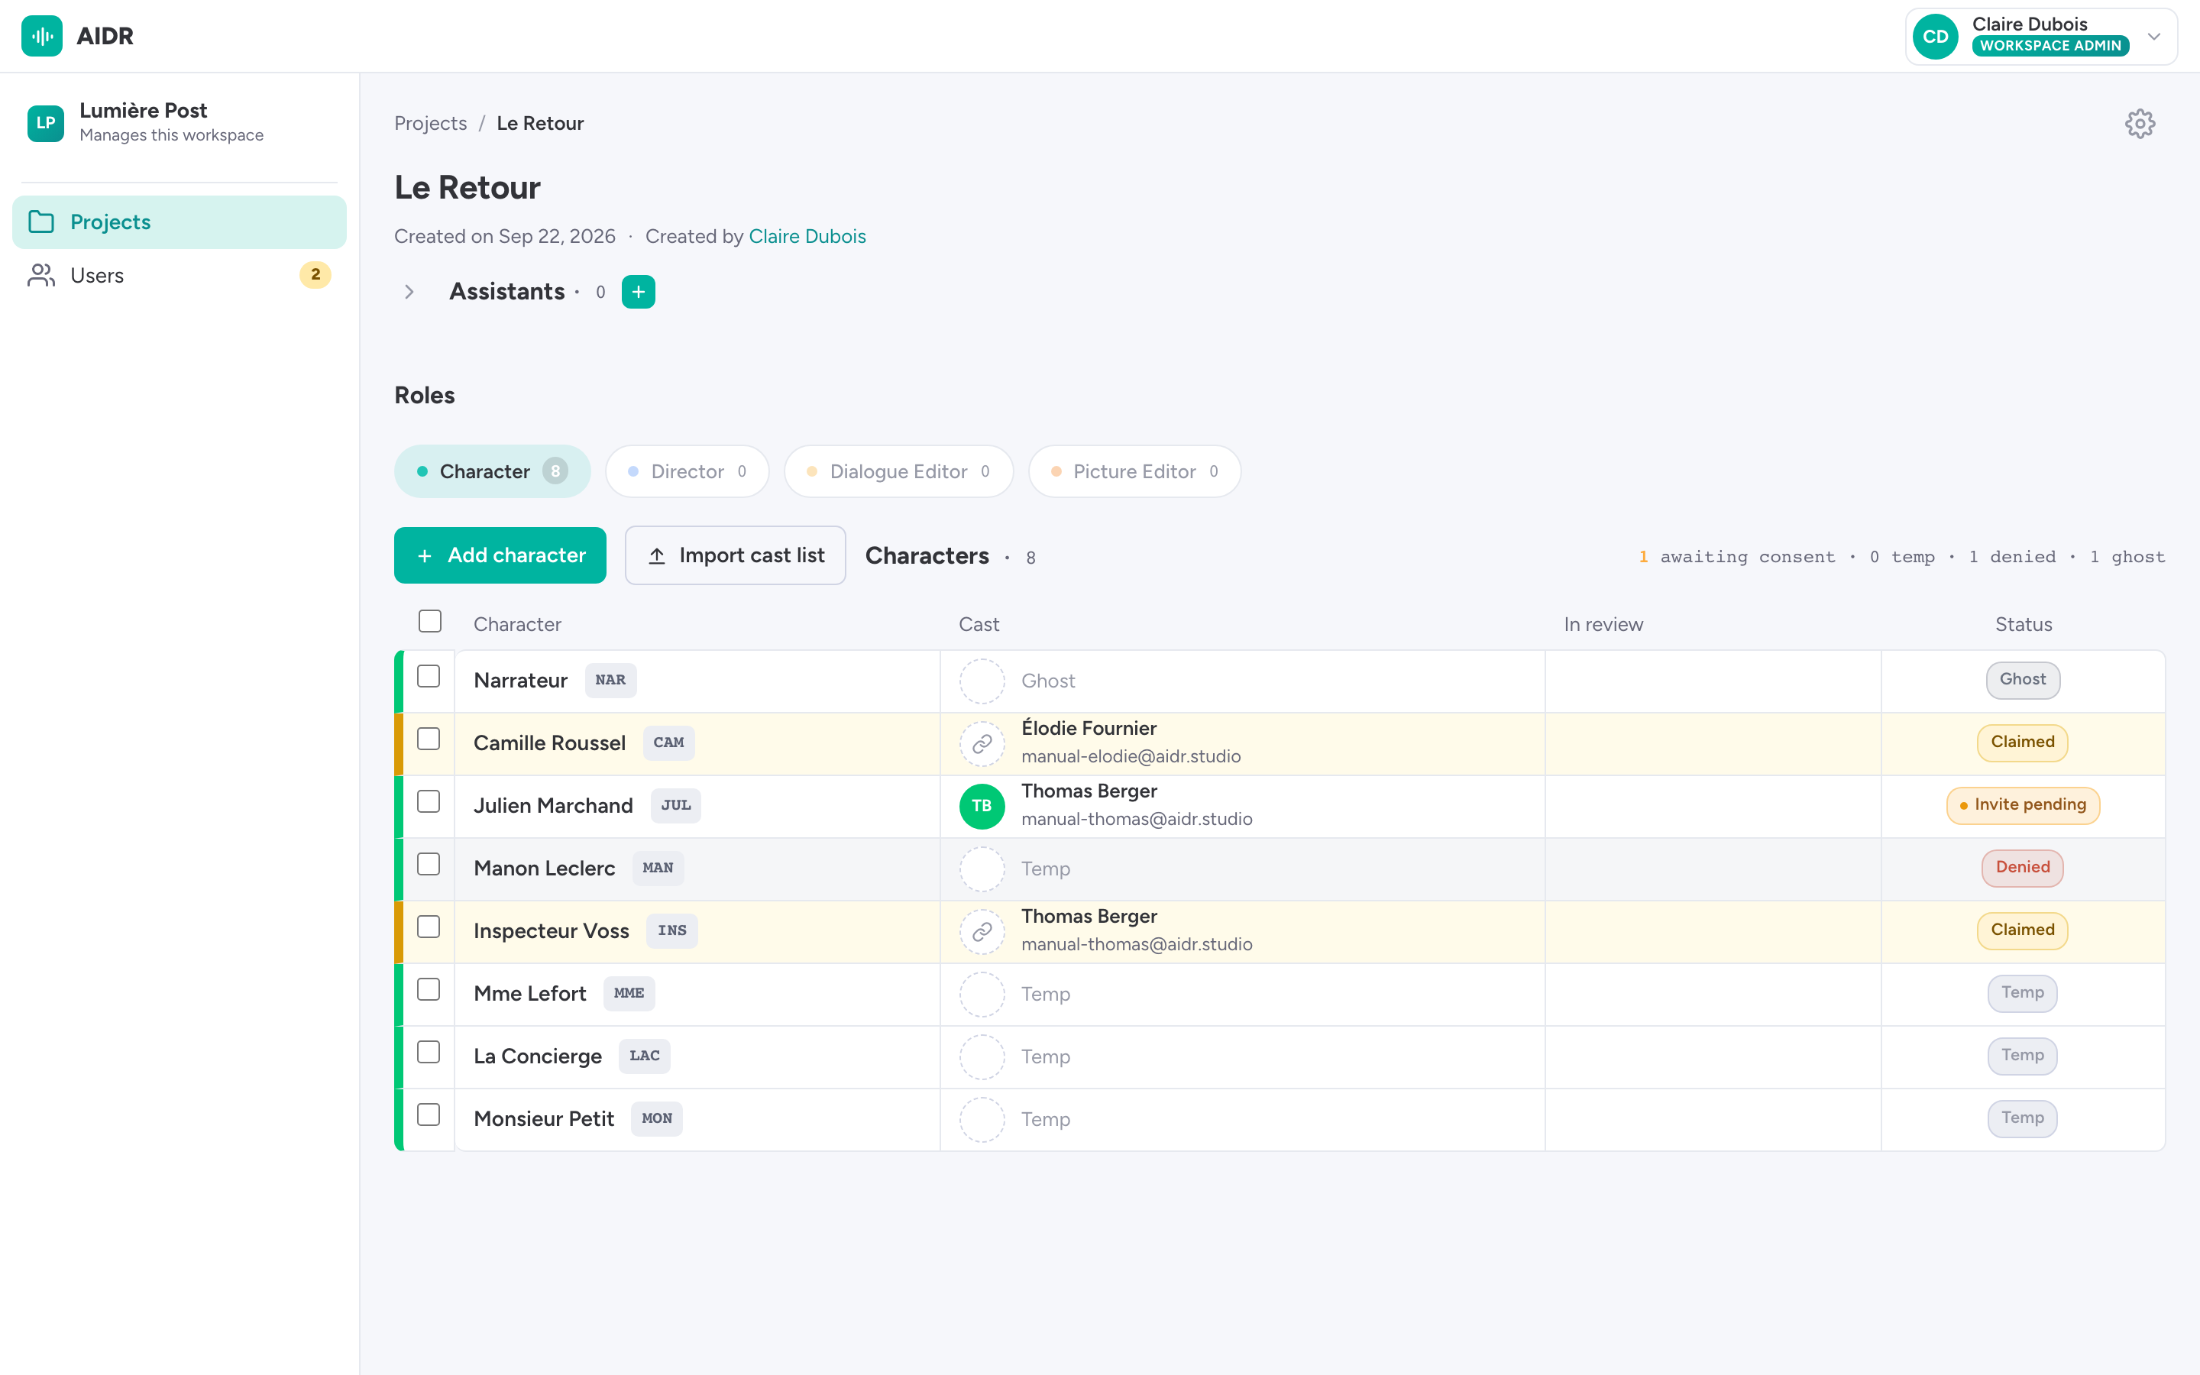Check the Inspecteur Voss checkbox
The width and height of the screenshot is (2200, 1375).
(429, 927)
